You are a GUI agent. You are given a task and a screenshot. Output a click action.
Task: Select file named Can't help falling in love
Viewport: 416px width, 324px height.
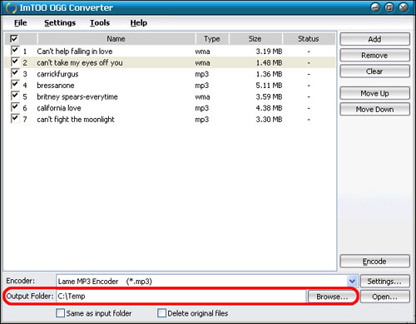point(75,52)
